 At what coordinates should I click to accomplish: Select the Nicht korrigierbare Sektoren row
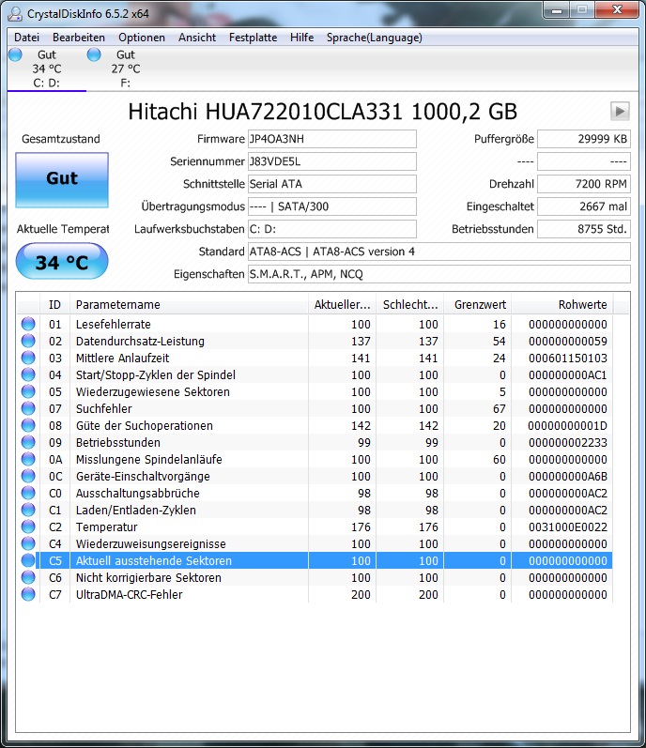coord(315,578)
